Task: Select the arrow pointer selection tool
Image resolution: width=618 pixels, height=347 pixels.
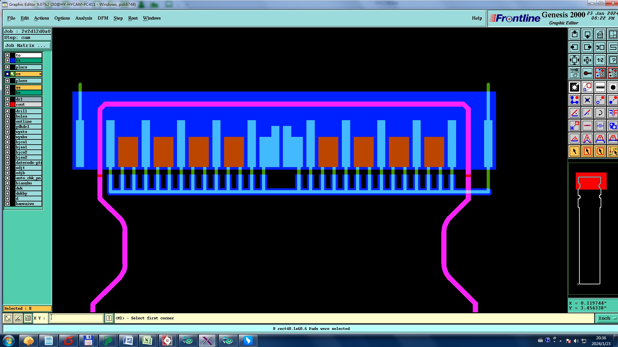Action: pos(574,151)
